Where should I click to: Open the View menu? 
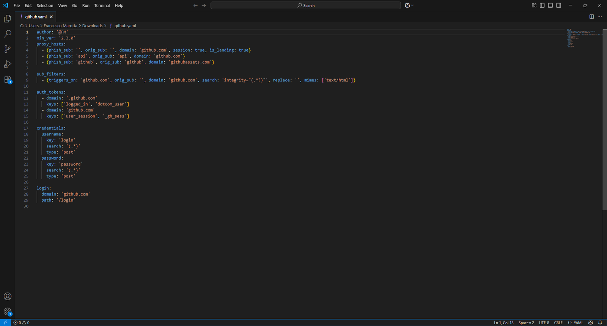pyautogui.click(x=63, y=5)
